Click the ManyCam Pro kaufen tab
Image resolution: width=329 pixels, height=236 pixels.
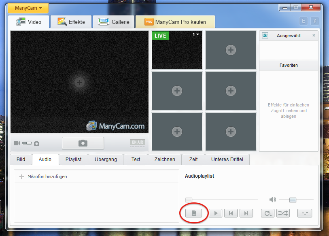(175, 22)
